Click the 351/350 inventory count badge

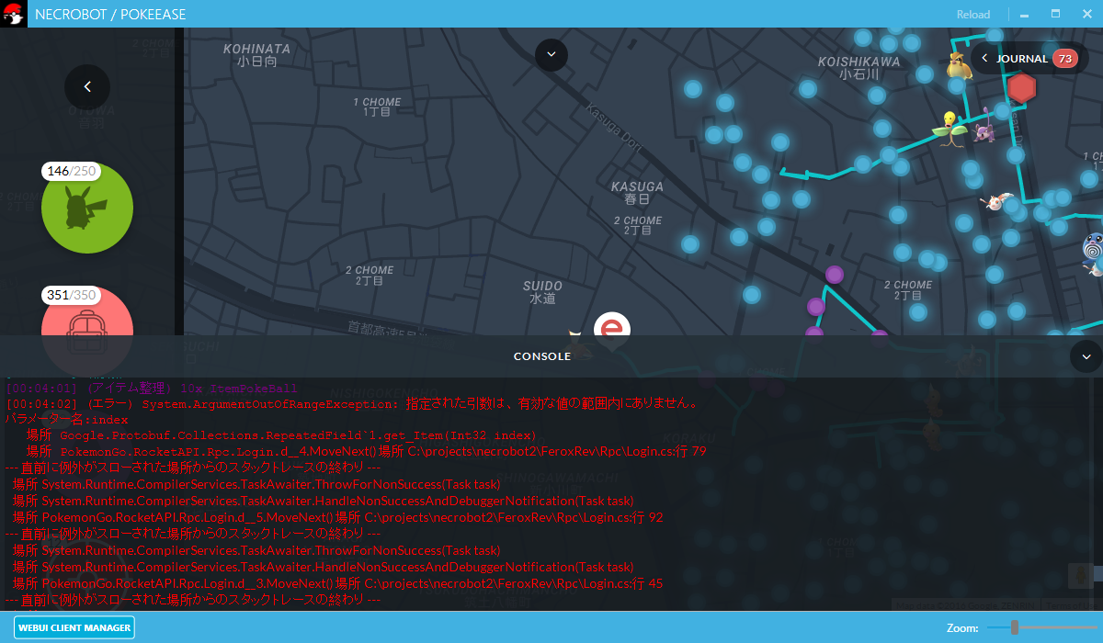71,295
